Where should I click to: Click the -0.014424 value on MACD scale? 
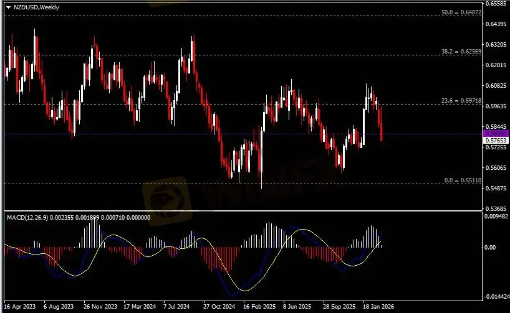(498, 297)
